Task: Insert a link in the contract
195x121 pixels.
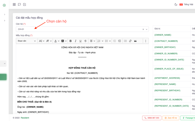Action: tap(130, 41)
